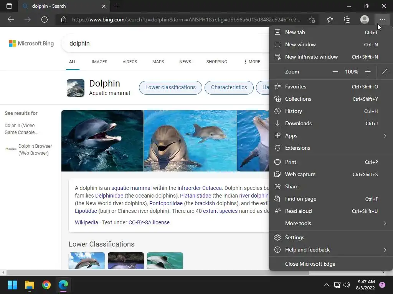Decrease zoom with the minus button

click(x=335, y=72)
